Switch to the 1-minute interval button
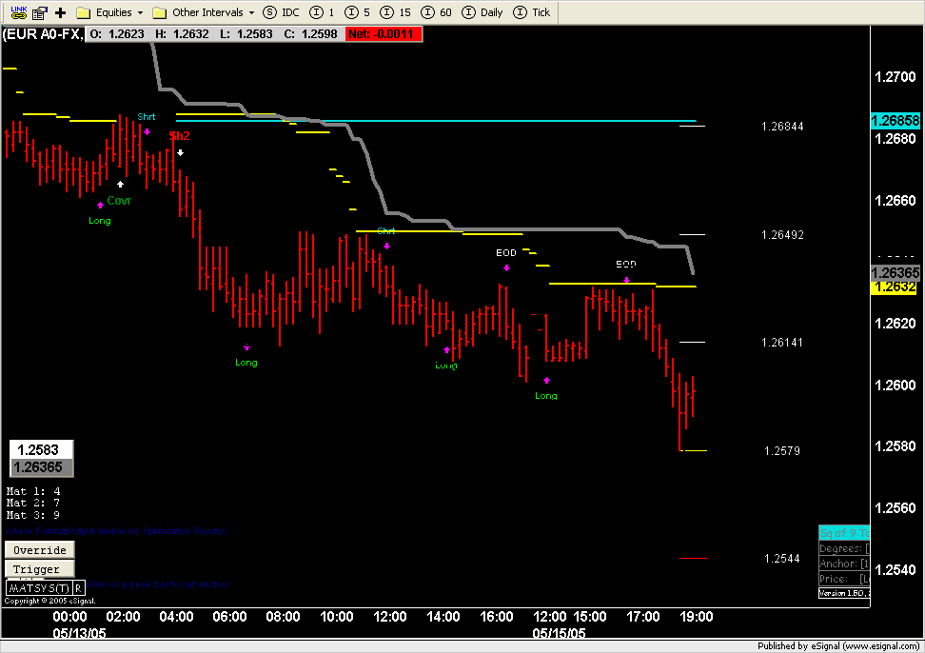This screenshot has height=653, width=925. click(x=322, y=12)
